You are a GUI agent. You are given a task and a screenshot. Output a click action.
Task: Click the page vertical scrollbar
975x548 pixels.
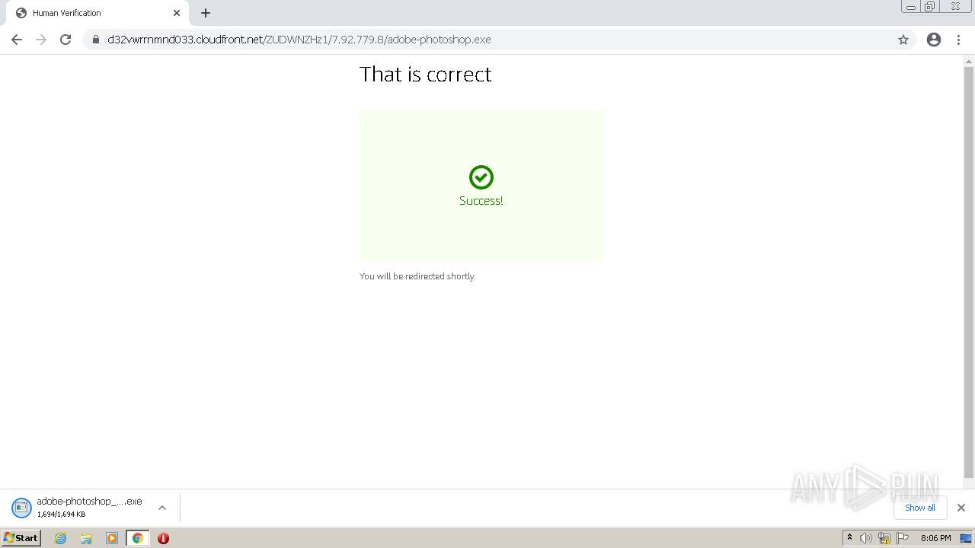(x=969, y=272)
